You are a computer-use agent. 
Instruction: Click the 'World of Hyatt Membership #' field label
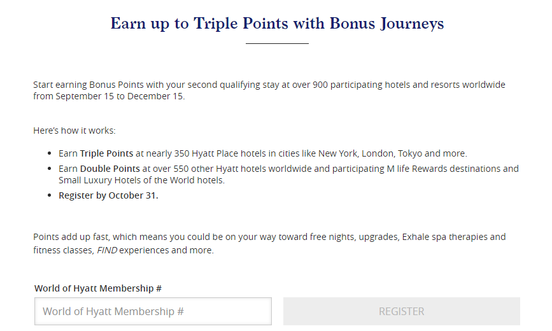point(98,288)
